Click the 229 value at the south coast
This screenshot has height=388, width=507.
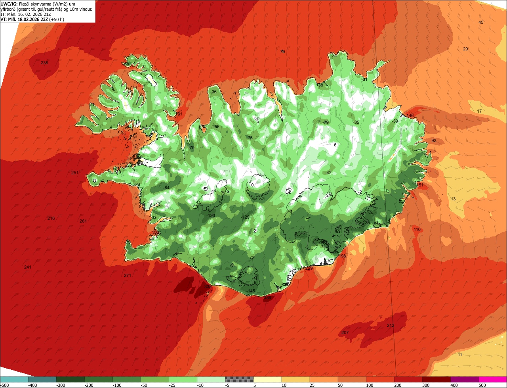309,269
